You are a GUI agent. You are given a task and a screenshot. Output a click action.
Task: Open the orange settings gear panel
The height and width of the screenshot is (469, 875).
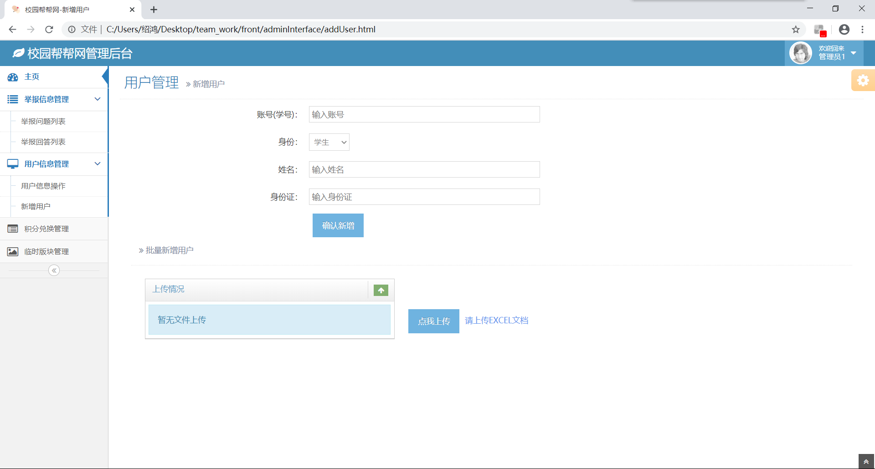coord(863,81)
